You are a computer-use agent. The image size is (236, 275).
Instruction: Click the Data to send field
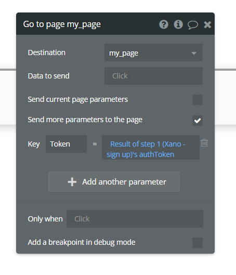coord(153,76)
